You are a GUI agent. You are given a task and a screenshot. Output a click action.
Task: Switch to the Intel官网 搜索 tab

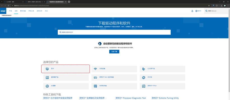click(x=14, y=2)
